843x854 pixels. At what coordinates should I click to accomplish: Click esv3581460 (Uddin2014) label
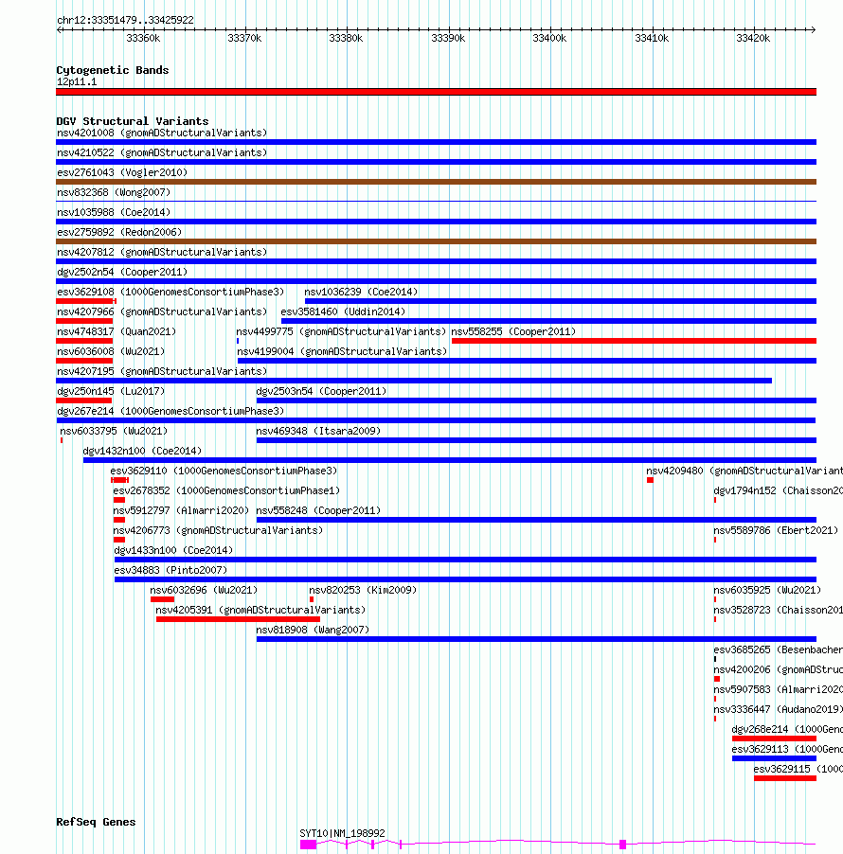pos(343,312)
